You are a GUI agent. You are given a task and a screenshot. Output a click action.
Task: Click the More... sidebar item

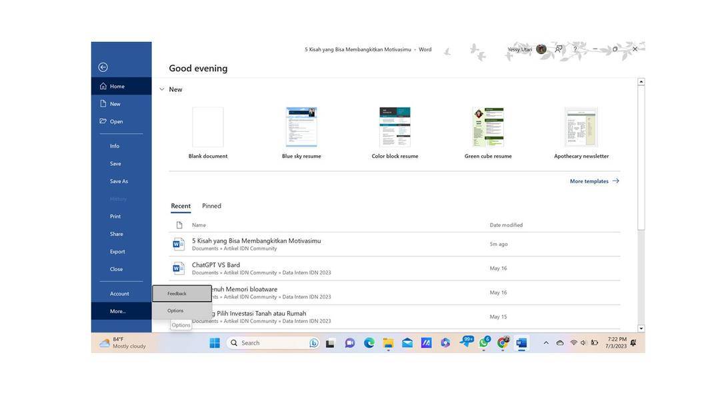tap(121, 311)
